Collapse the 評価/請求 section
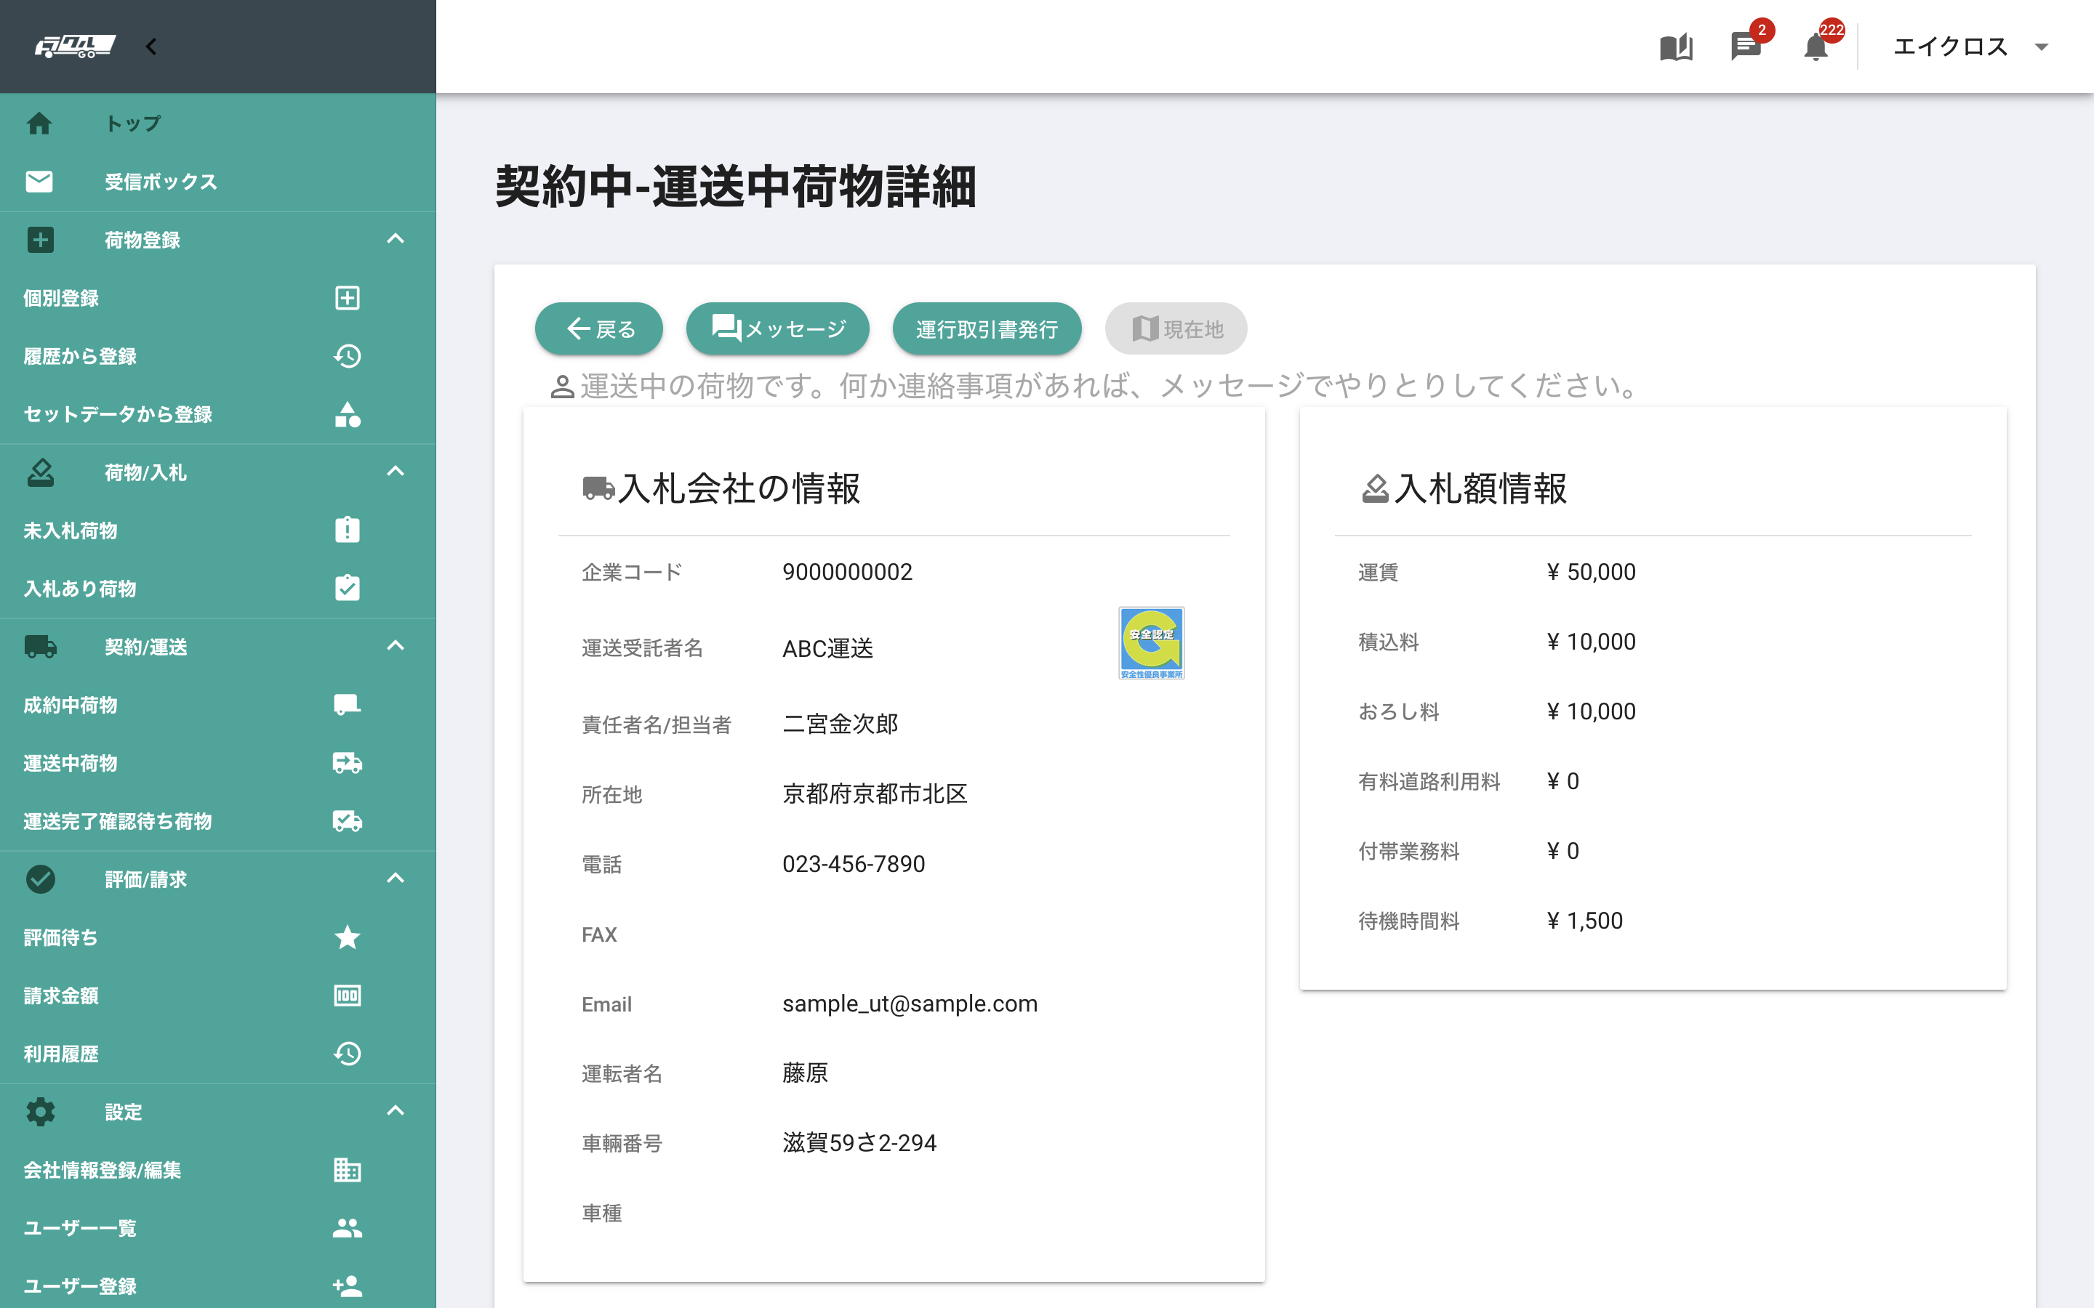 (x=396, y=879)
